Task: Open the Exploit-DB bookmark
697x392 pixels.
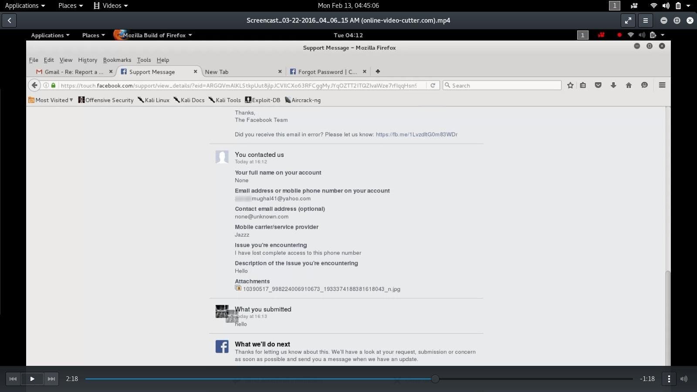Action: (263, 100)
